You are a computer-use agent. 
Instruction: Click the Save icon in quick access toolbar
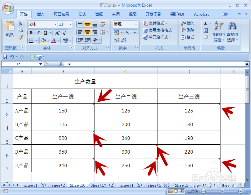click(5, 57)
